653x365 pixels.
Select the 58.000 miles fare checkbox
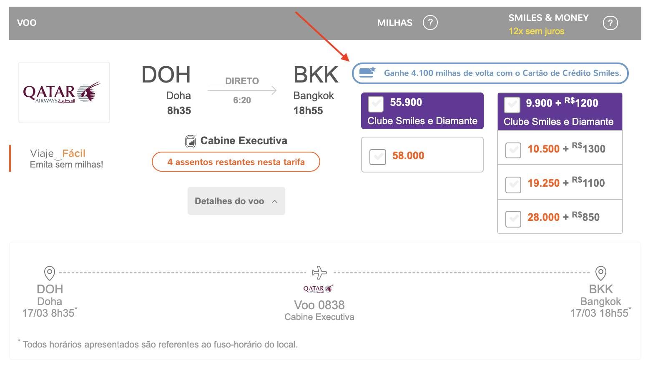(x=377, y=157)
